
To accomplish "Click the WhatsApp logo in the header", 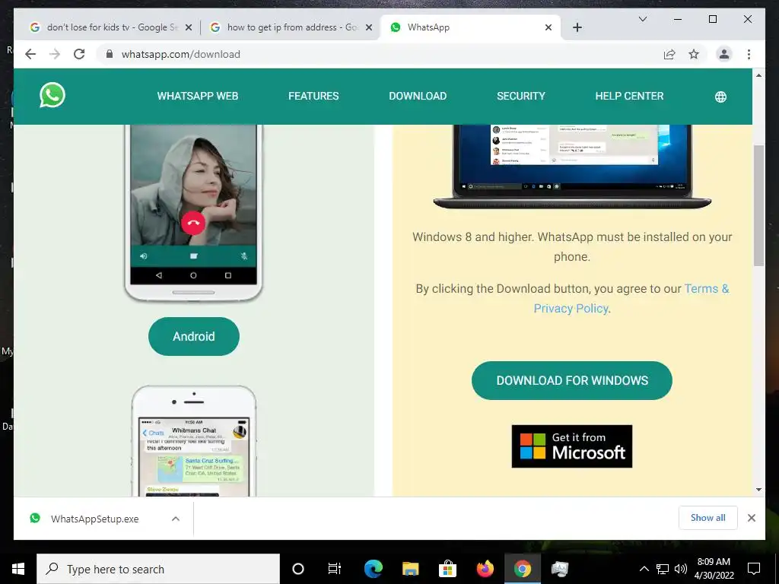I will tap(52, 95).
